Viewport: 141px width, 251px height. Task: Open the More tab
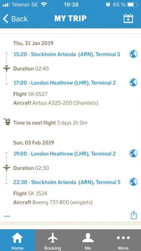pyautogui.click(x=123, y=240)
